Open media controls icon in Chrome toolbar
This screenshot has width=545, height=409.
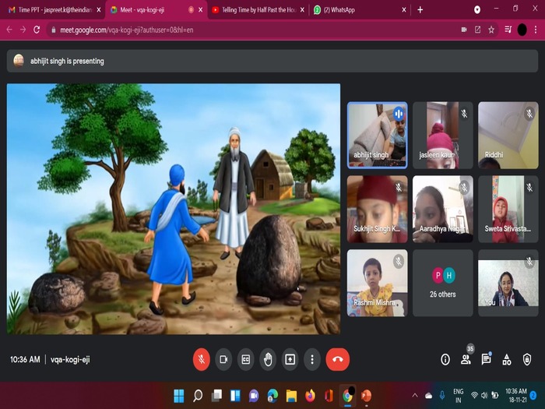click(x=508, y=30)
